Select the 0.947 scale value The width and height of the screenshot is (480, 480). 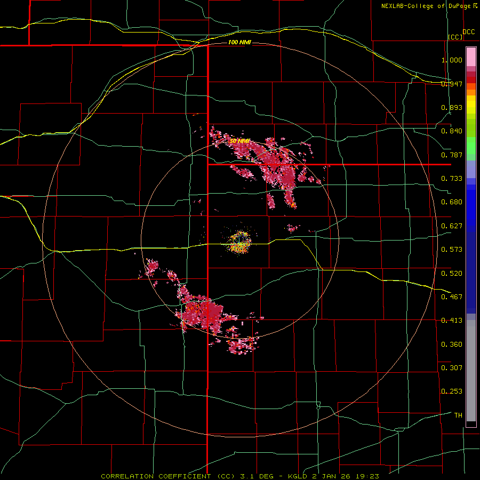coord(452,84)
